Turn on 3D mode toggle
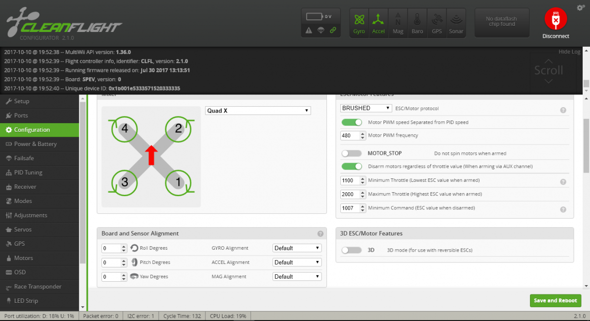 [352, 250]
